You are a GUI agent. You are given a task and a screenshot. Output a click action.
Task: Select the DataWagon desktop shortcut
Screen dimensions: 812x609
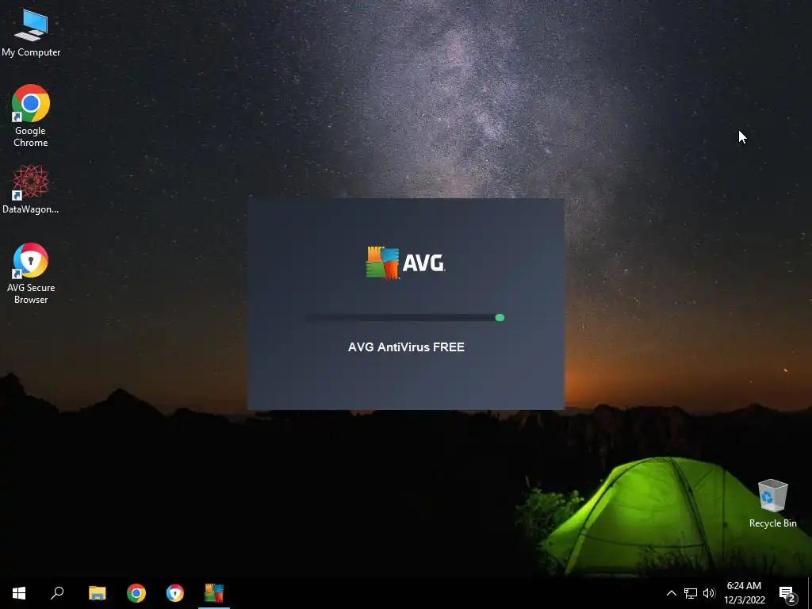tap(31, 189)
